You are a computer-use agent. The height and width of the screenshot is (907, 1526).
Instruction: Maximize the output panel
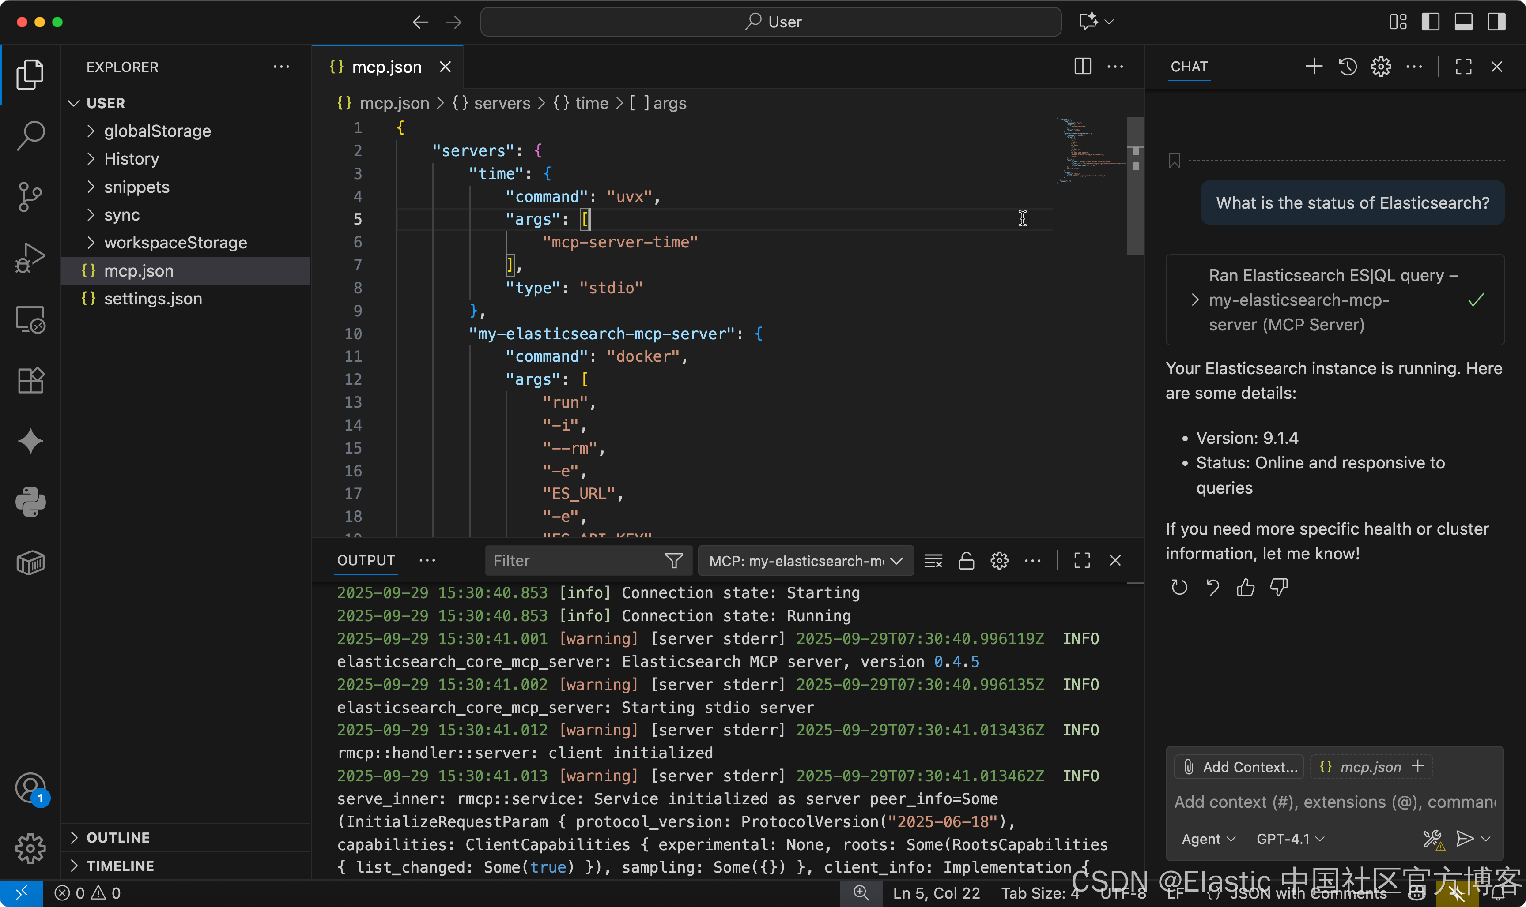(1082, 560)
